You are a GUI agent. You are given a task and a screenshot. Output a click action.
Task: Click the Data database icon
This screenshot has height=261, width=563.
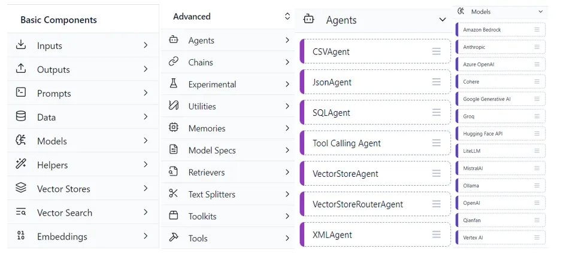pos(21,116)
